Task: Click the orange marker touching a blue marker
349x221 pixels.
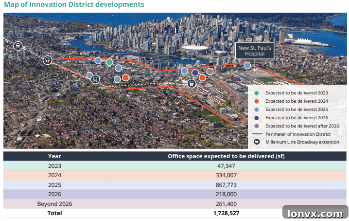Action: pyautogui.click(x=125, y=77)
